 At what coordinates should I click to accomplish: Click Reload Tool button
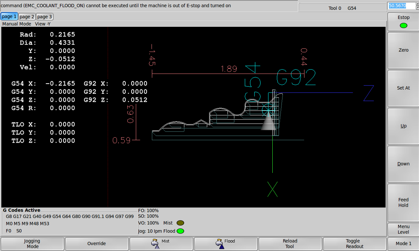click(290, 244)
